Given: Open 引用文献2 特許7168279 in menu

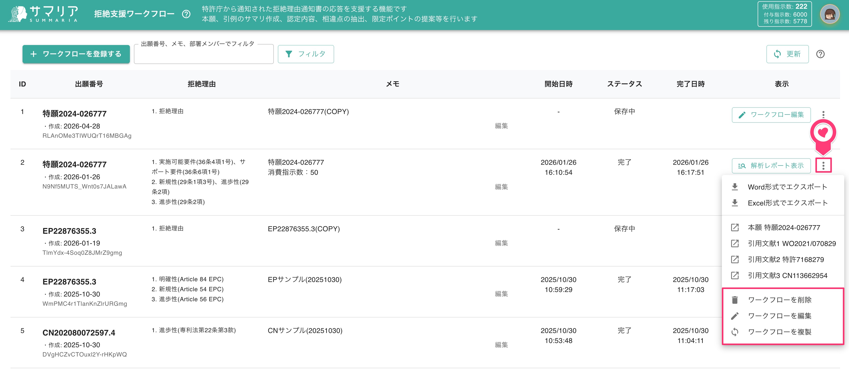Looking at the screenshot, I should click(783, 259).
